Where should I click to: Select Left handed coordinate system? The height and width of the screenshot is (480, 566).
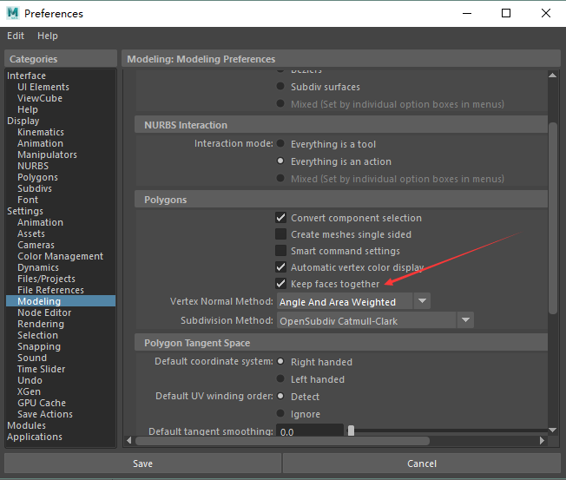coord(280,379)
